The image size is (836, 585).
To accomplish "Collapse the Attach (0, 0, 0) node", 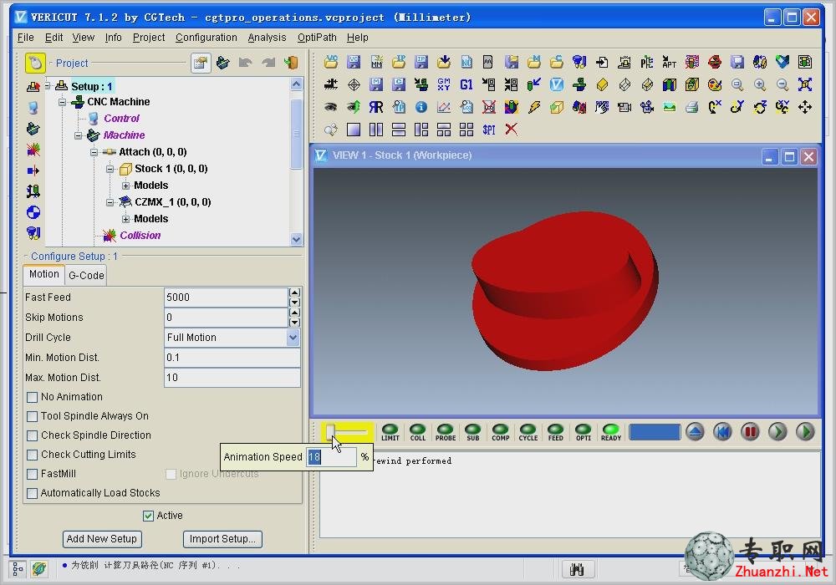I will tap(94, 152).
